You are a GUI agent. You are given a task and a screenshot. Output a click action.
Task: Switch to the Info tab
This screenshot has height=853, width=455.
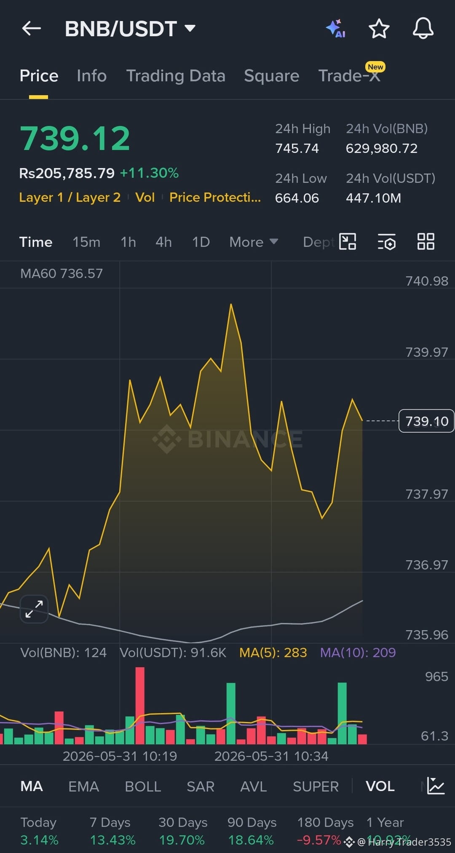coord(92,76)
